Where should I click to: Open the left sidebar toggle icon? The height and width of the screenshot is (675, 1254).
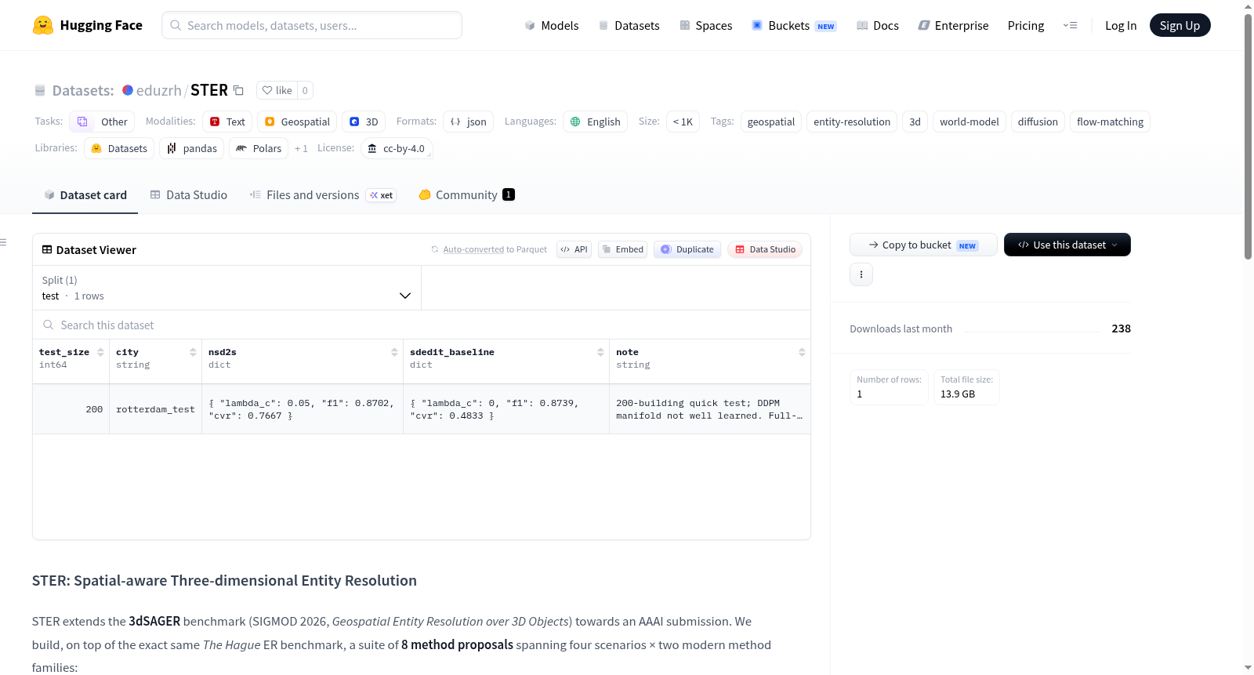click(3, 242)
